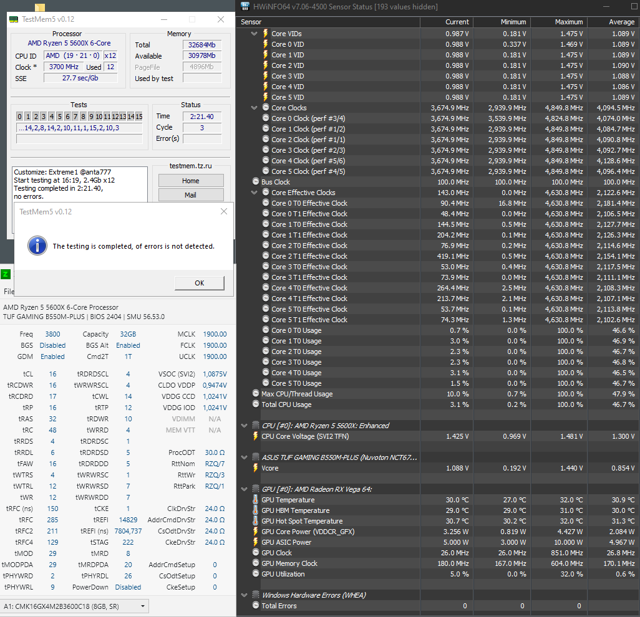The width and height of the screenshot is (640, 617).
Task: Click the Maximum column header
Action: coord(559,22)
